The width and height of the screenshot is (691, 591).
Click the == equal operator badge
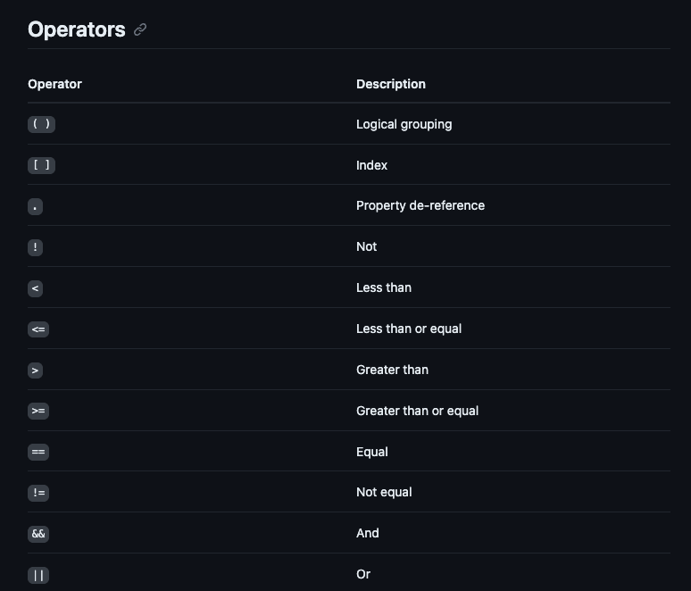38,452
